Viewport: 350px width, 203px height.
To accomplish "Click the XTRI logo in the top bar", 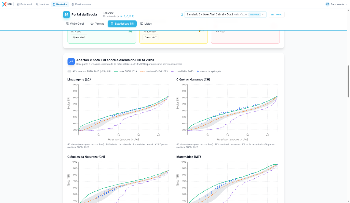I will tap(7, 4).
